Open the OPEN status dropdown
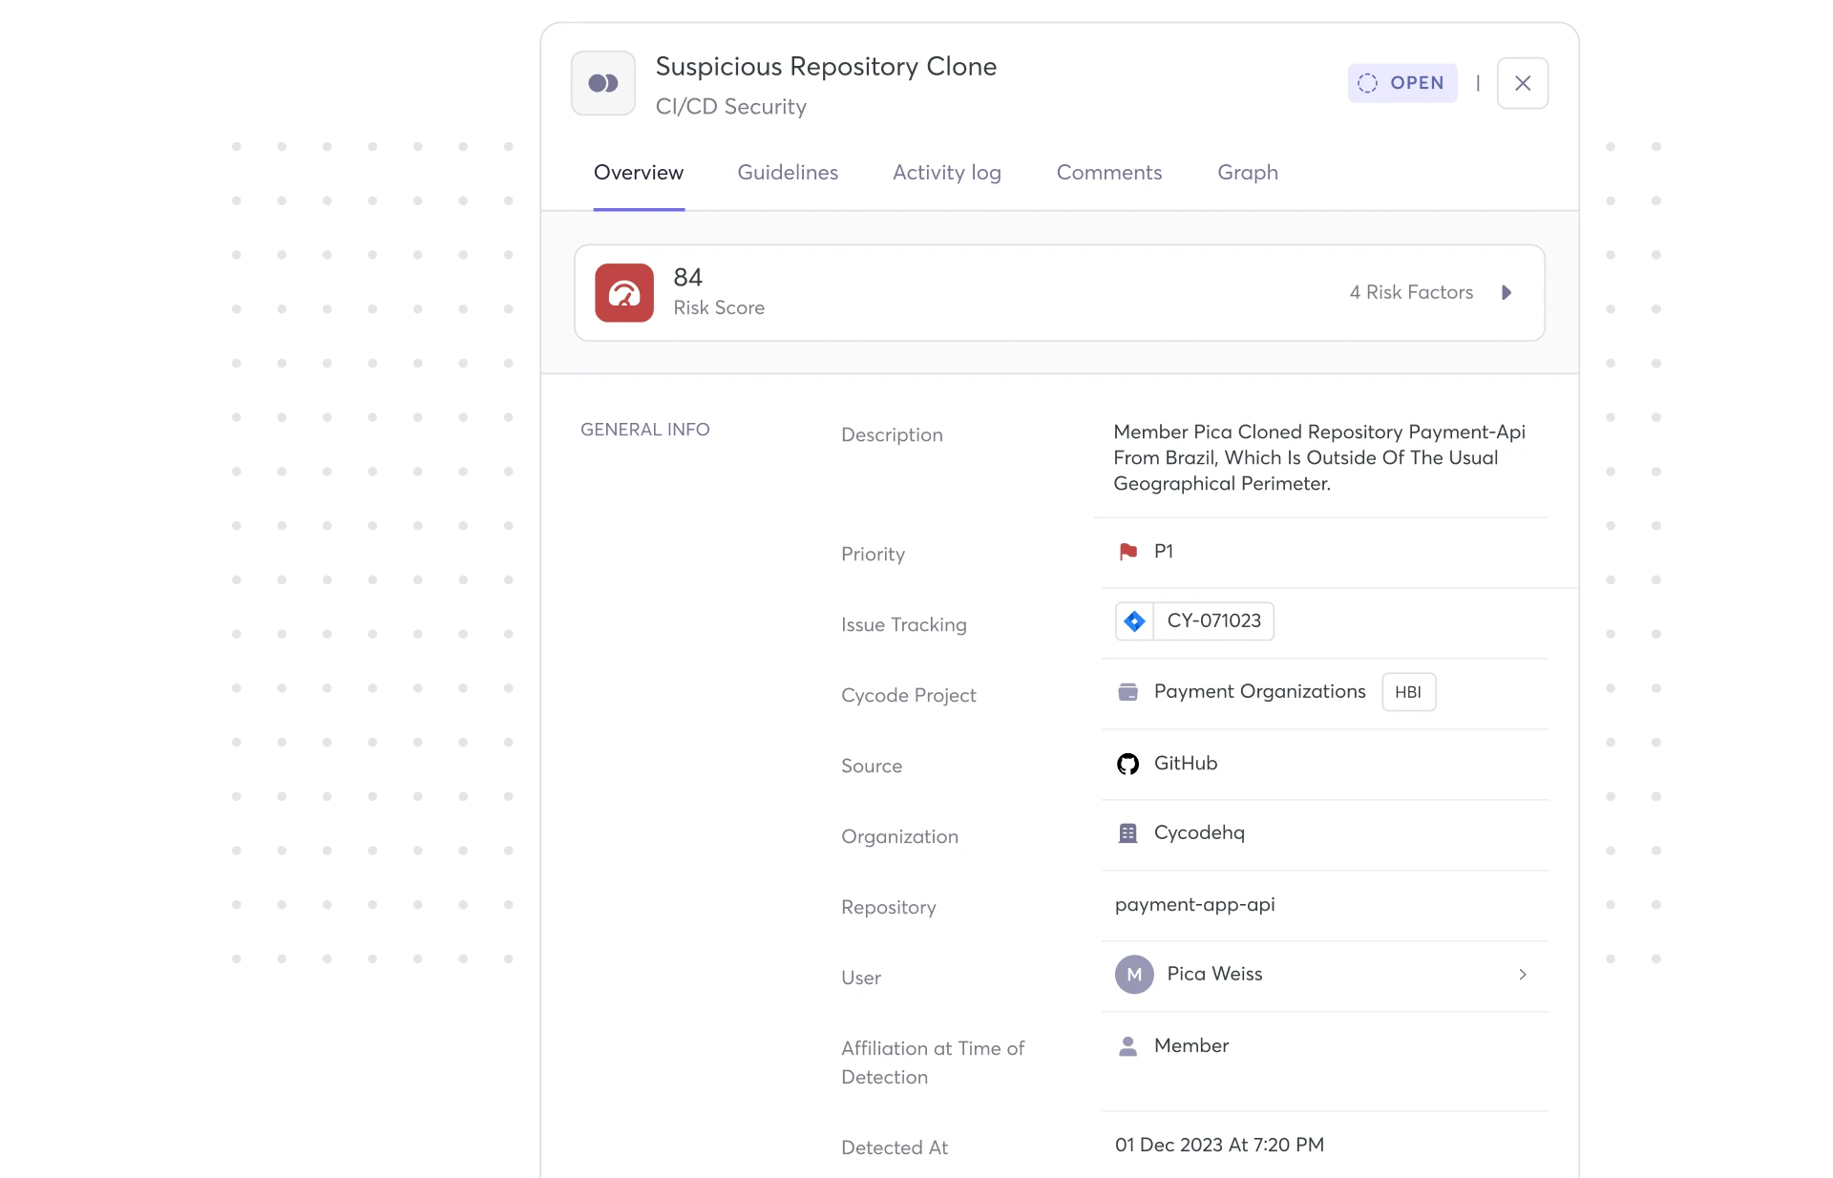 click(1401, 83)
